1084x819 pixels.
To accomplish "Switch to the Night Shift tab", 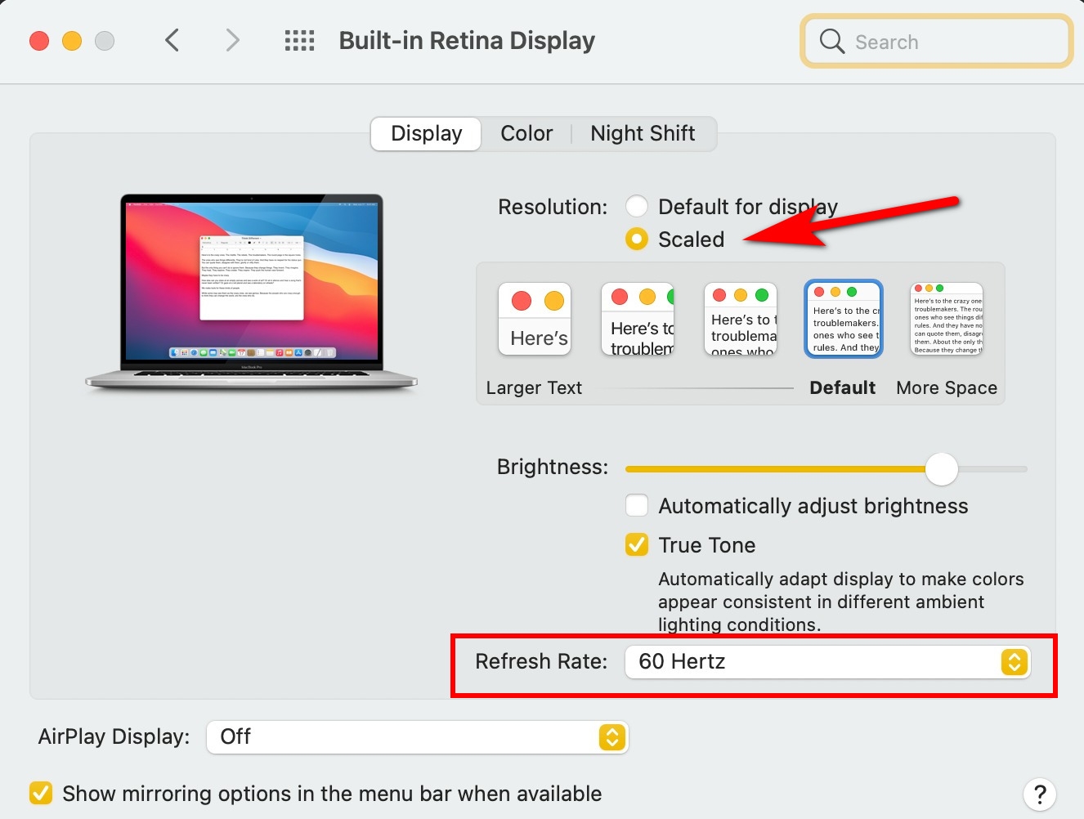I will (x=643, y=133).
